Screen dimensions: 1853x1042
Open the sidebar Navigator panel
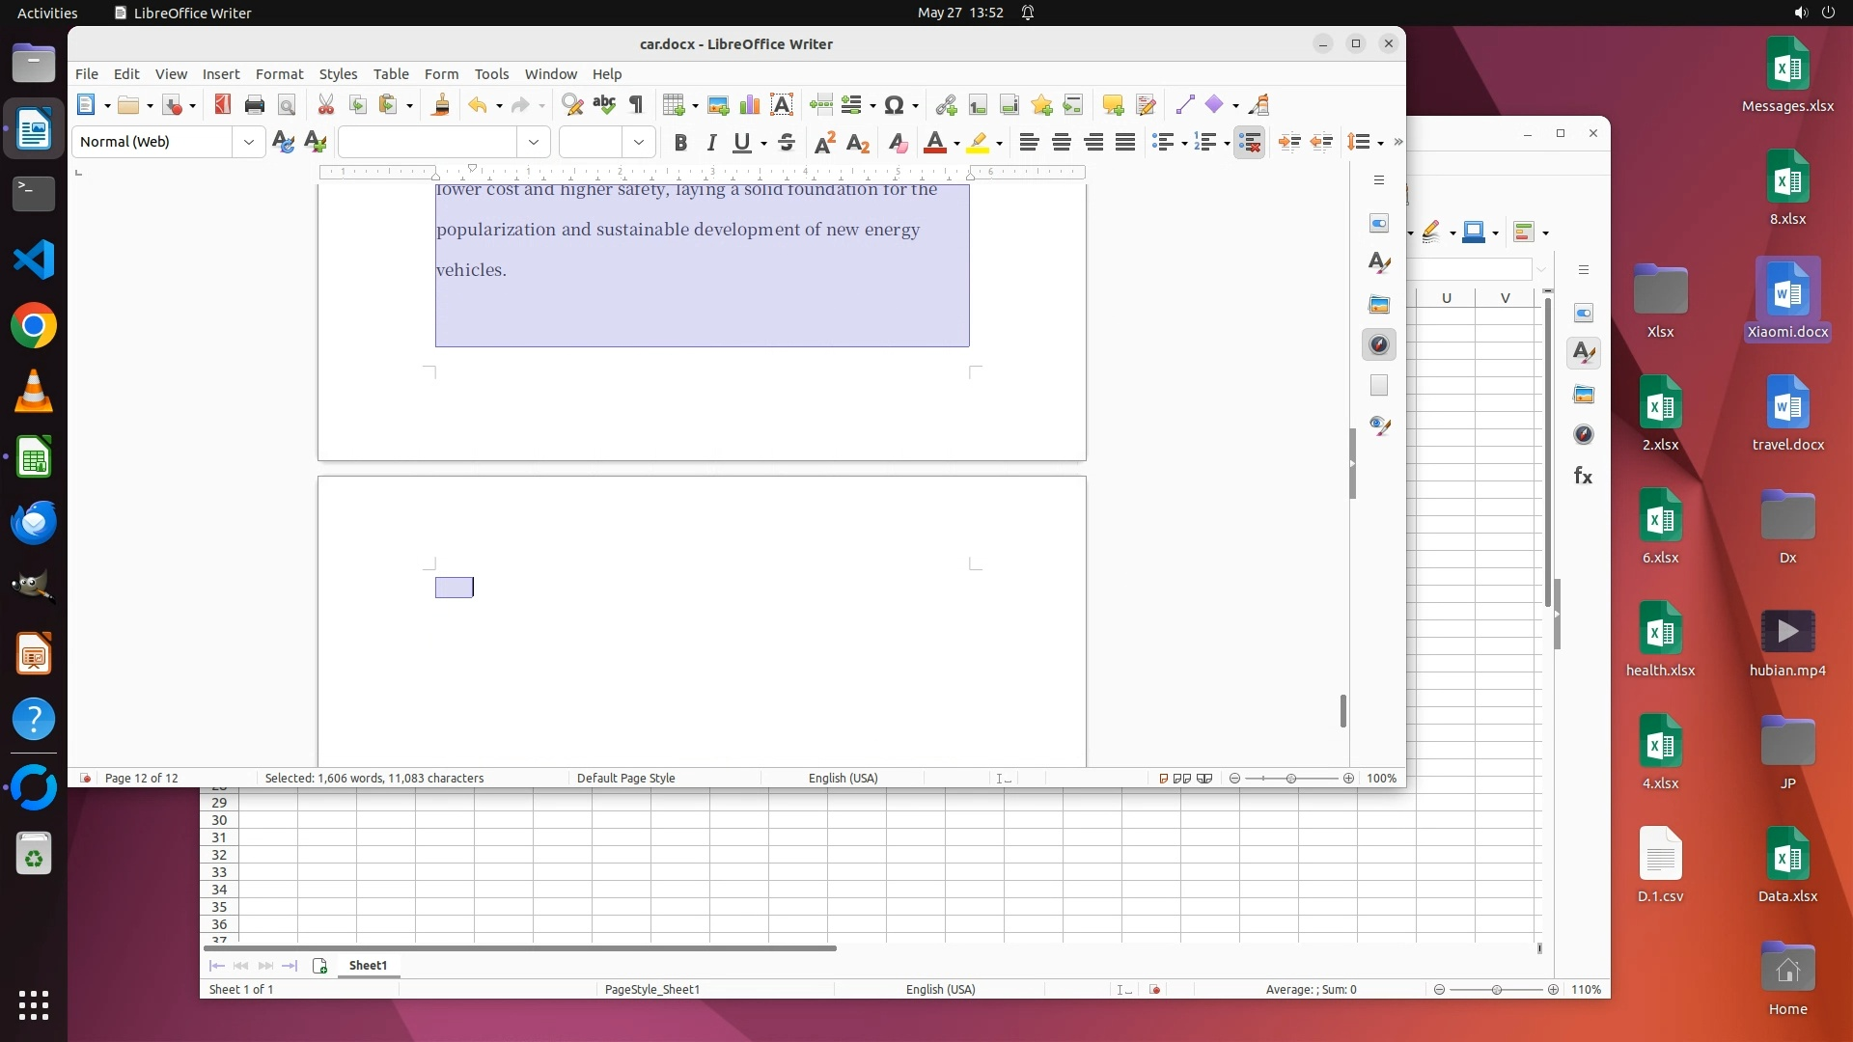point(1379,345)
